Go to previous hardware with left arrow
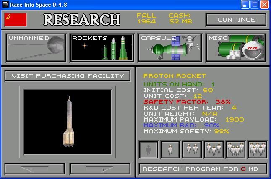This screenshot has height=179, width=271. pos(35,169)
